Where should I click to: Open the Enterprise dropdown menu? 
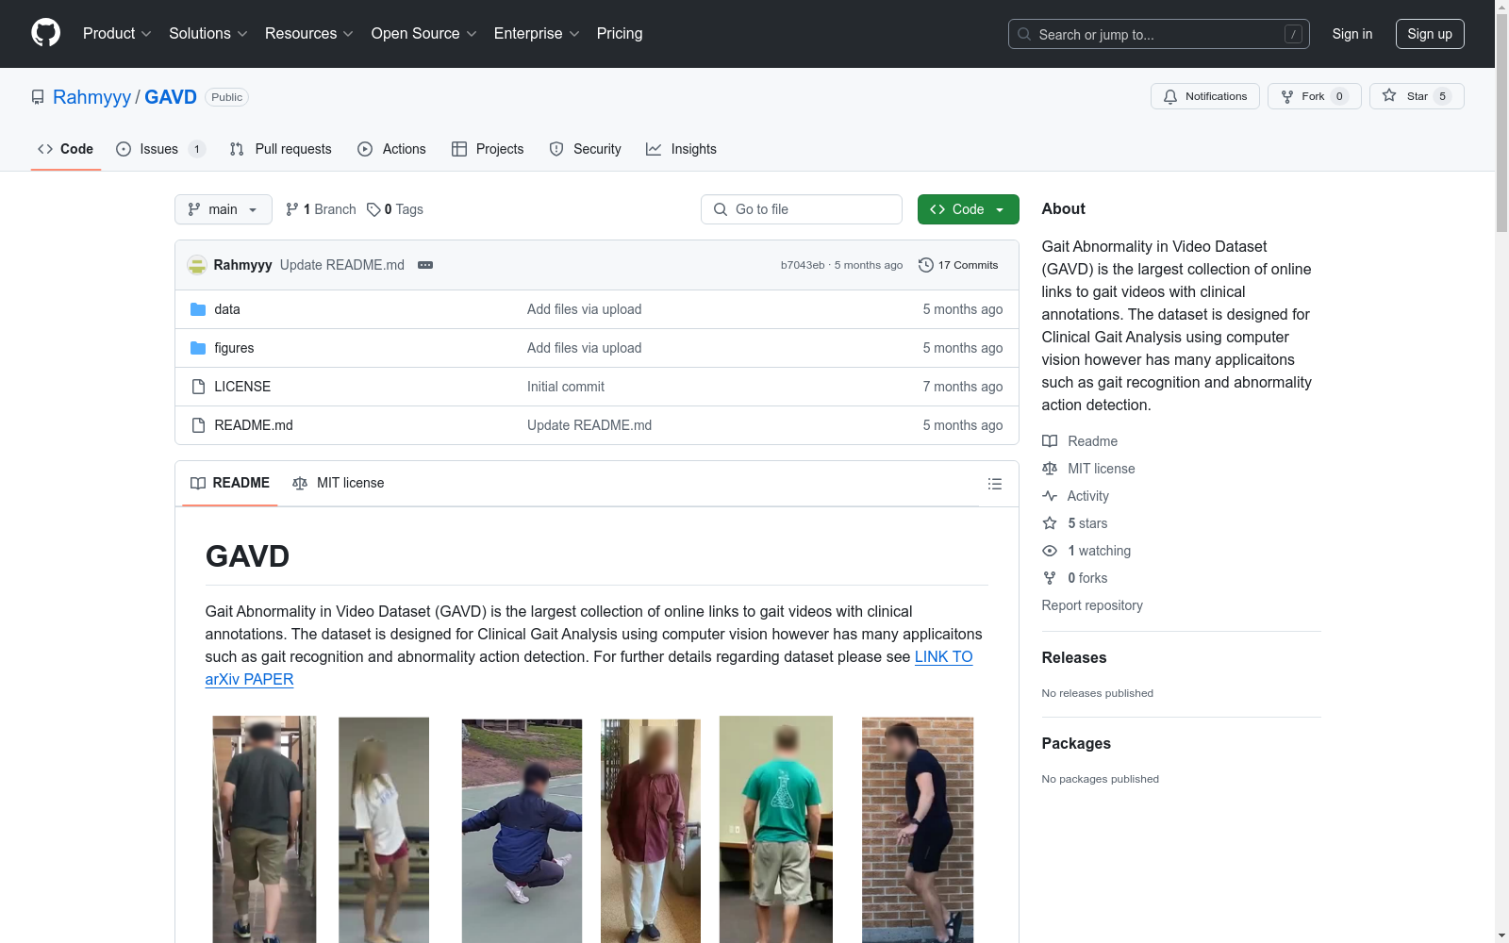point(537,34)
